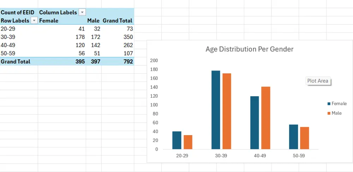Select the Female column header cell
The width and height of the screenshot is (353, 172).
pyautogui.click(x=62, y=21)
